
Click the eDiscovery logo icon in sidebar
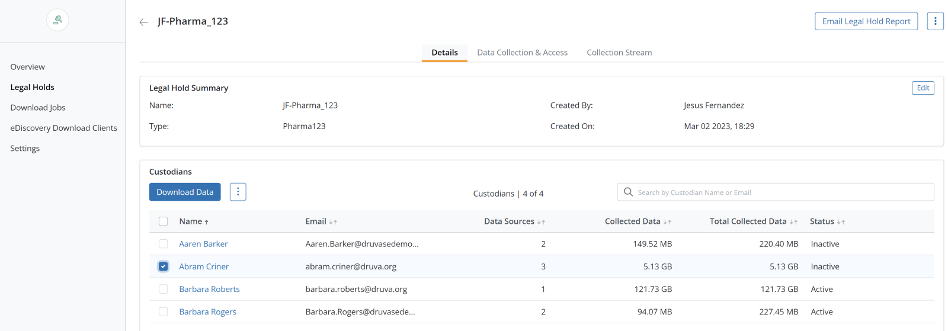point(57,20)
